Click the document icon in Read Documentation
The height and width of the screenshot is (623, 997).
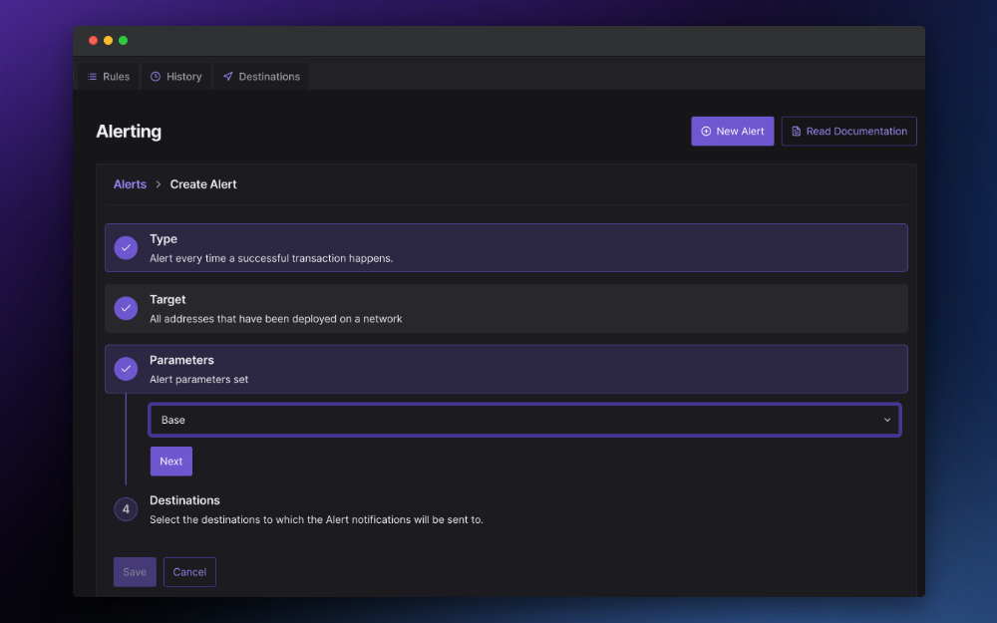[x=796, y=131]
